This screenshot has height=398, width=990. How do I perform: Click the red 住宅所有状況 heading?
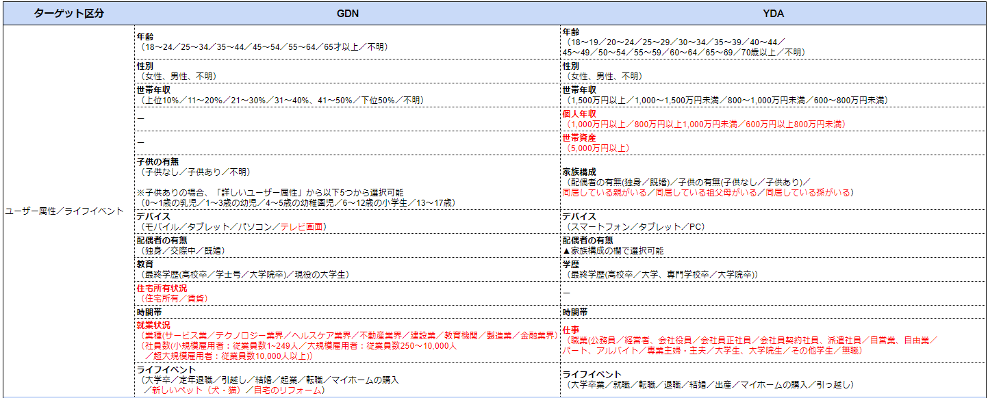(160, 288)
